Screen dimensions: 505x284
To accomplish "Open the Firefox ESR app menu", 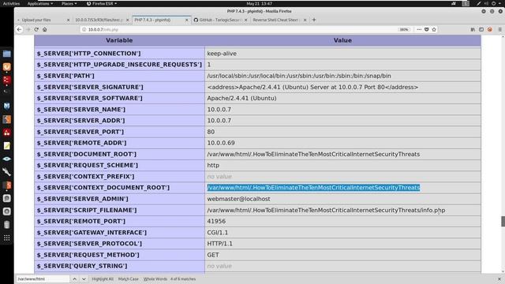I will pos(102,3).
